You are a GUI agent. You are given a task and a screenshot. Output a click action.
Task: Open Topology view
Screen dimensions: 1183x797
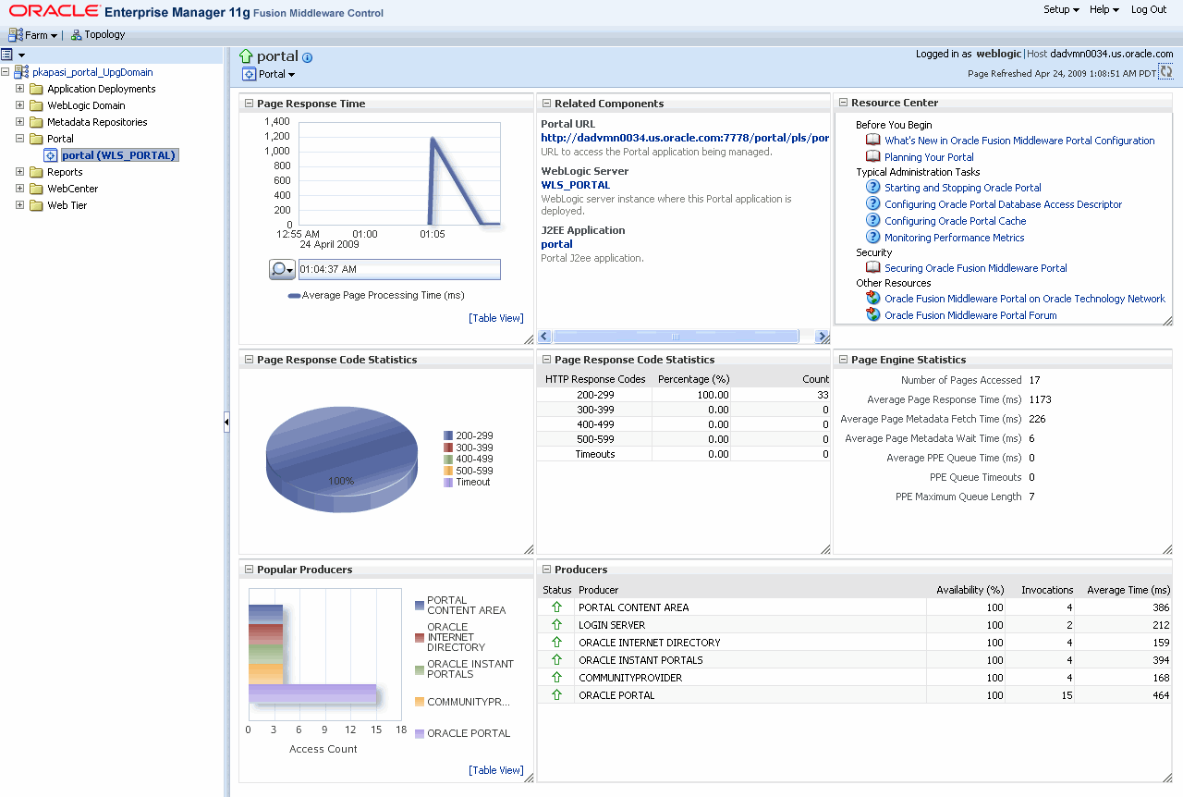click(x=104, y=35)
